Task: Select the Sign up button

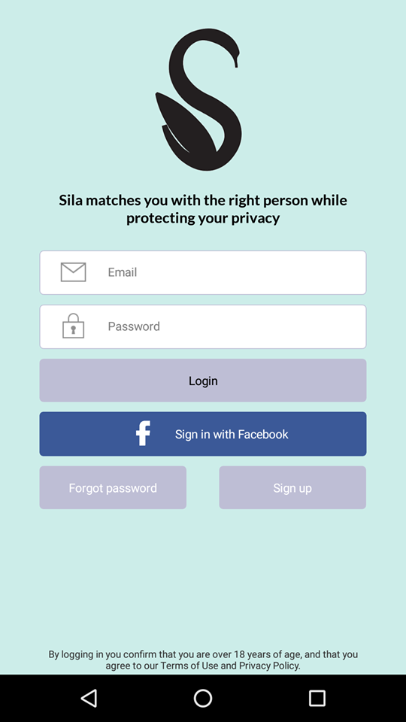Action: click(292, 487)
